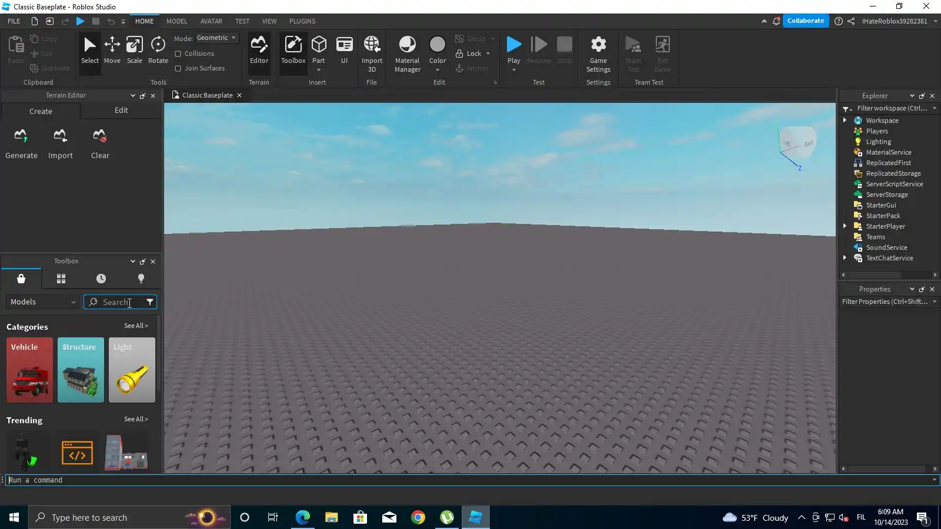Open the Toolbox Marketplace tab

point(21,279)
